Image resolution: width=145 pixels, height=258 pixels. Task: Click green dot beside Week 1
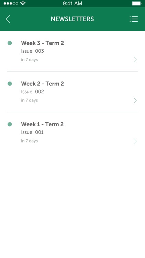[10, 124]
